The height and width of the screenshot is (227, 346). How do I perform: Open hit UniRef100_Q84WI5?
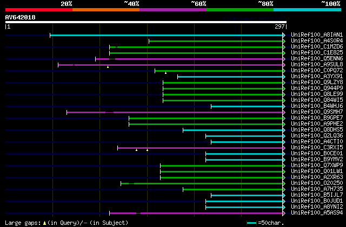click(x=317, y=100)
